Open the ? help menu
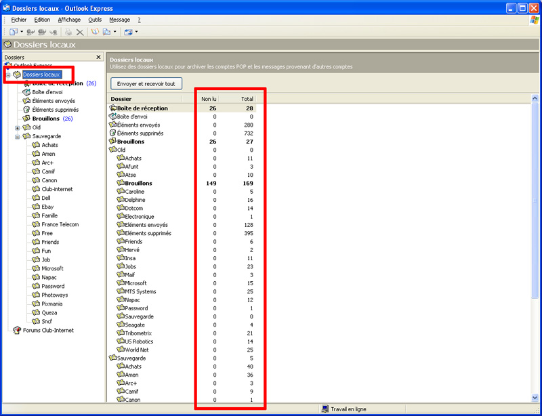Viewport: 542px width, 416px height. pos(140,20)
